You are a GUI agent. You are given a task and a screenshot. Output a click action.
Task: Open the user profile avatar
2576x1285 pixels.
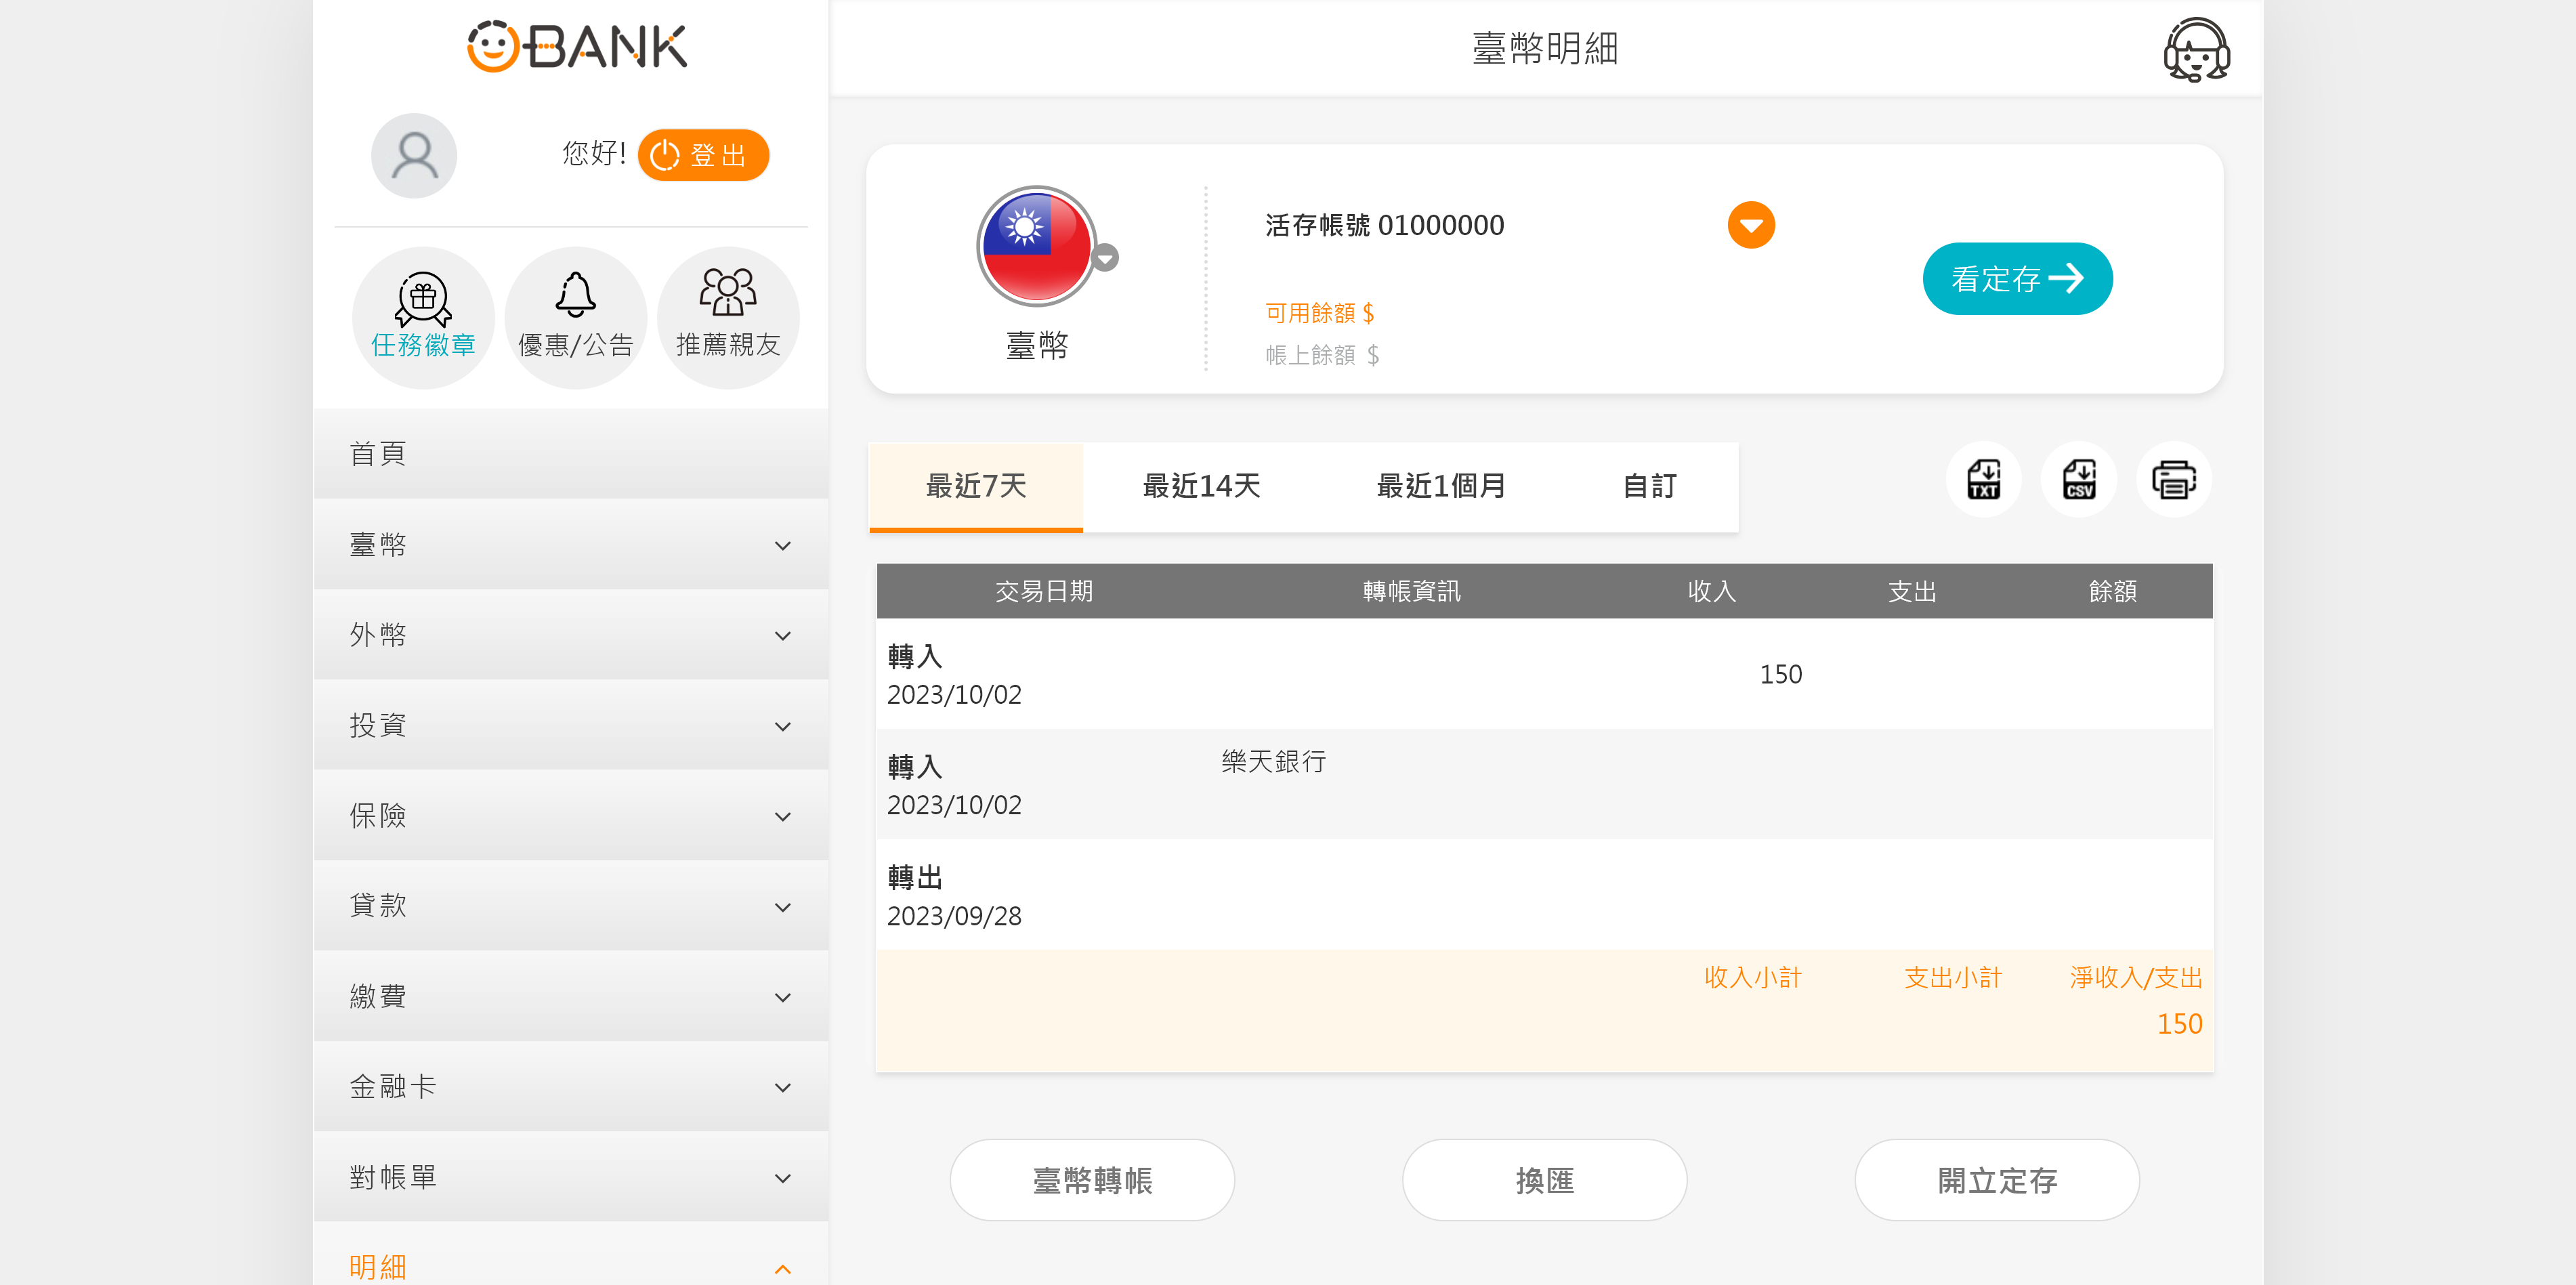(414, 155)
